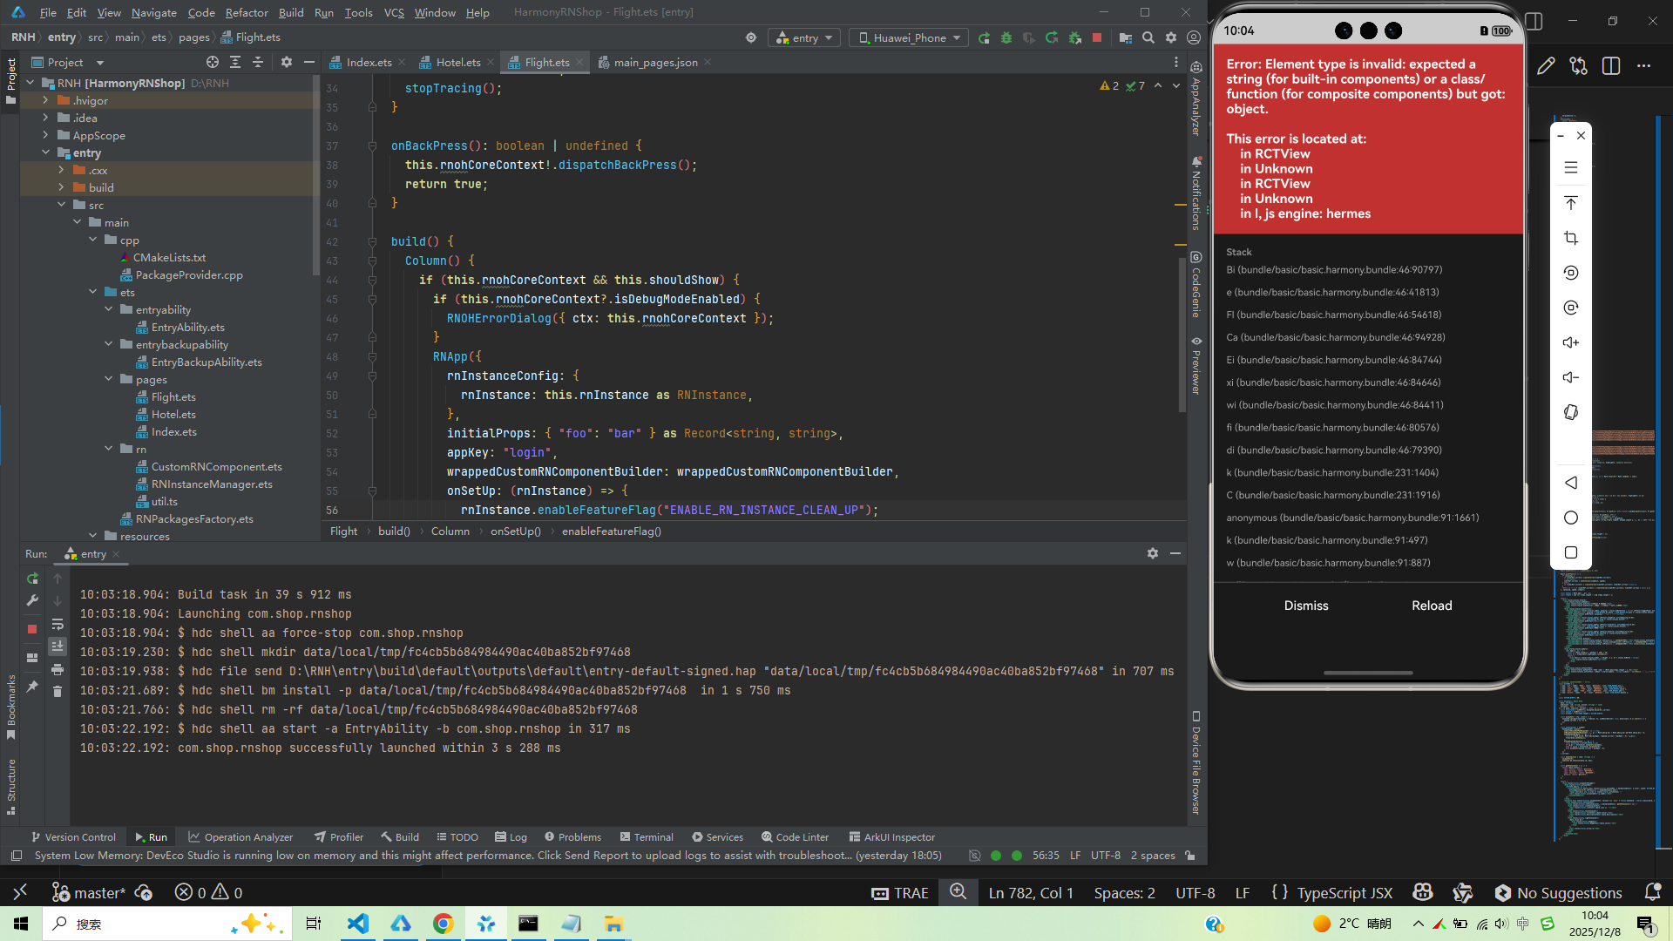The image size is (1673, 941).
Task: Toggle soft-wrap in the Run console
Action: pyautogui.click(x=58, y=625)
